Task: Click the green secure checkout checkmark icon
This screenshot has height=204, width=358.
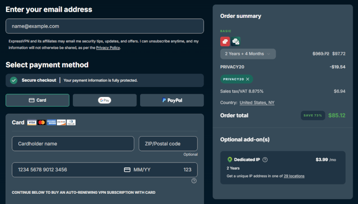Action: click(x=14, y=80)
